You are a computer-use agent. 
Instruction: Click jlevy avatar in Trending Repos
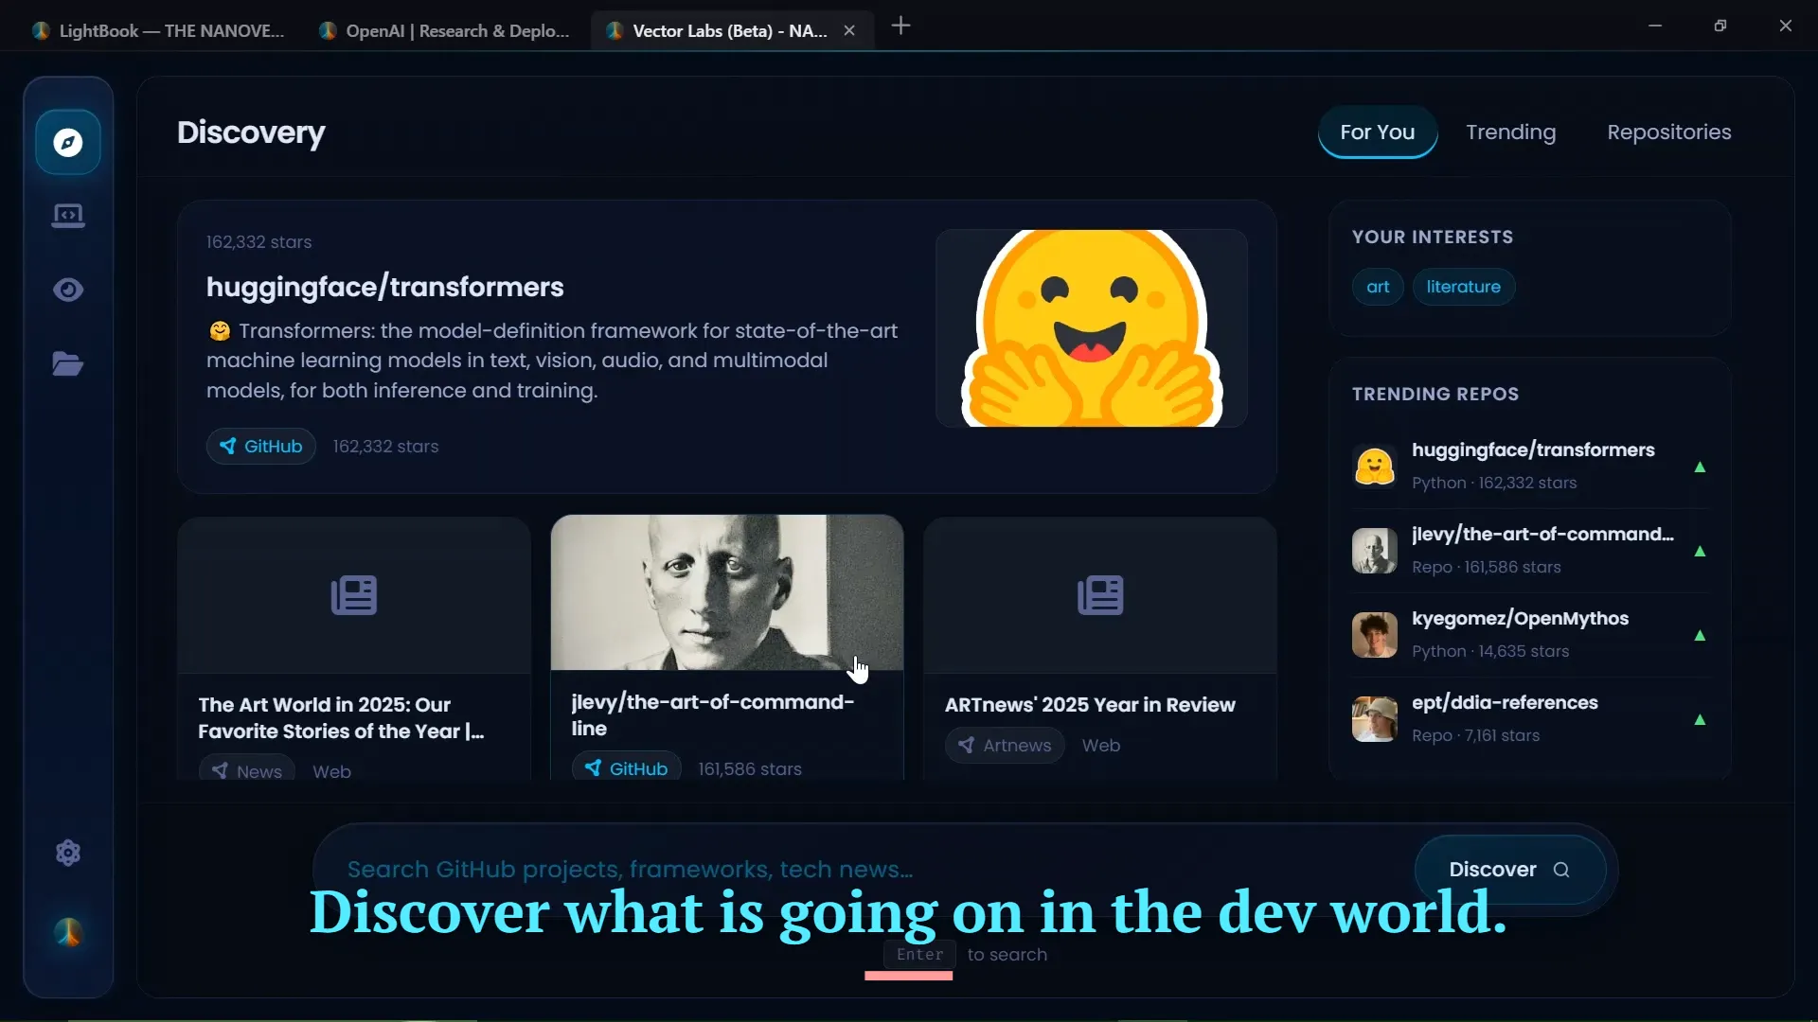(x=1375, y=551)
